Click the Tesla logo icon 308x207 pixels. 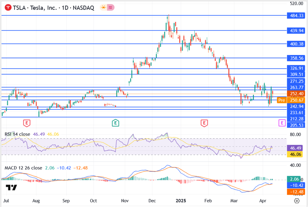click(x=8, y=8)
